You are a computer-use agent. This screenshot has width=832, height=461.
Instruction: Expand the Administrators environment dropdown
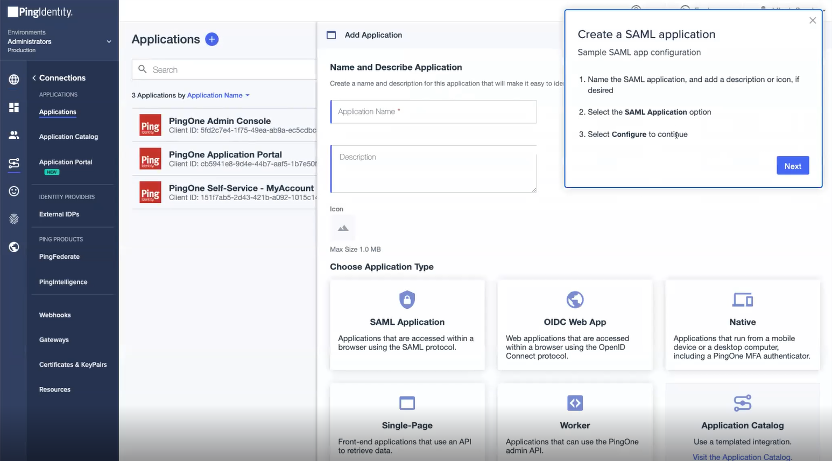pos(109,41)
